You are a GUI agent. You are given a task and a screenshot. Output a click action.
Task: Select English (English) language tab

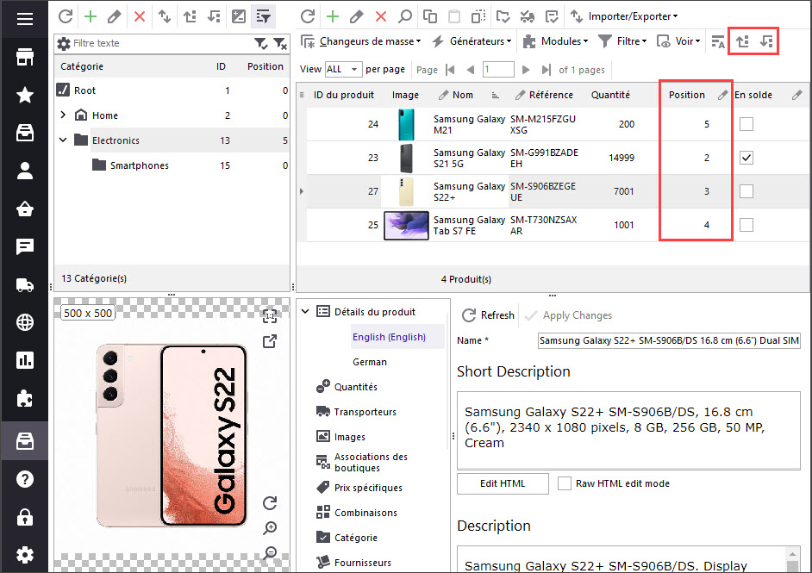point(389,337)
